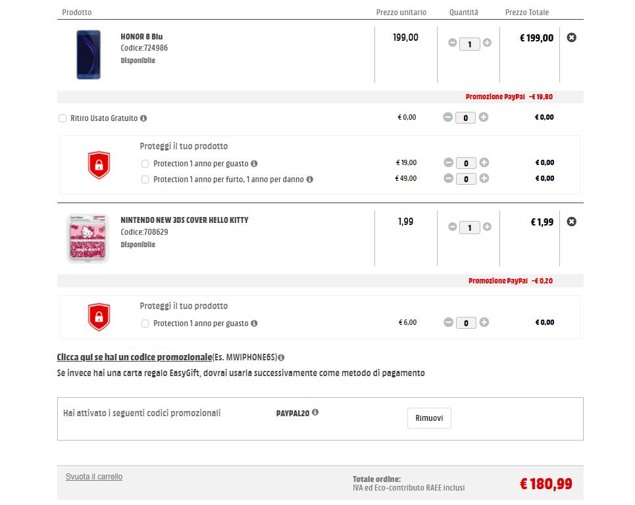This screenshot has height=505, width=635.
Task: Tick Hello Kitty cover protection checkbox
Action: pos(145,324)
